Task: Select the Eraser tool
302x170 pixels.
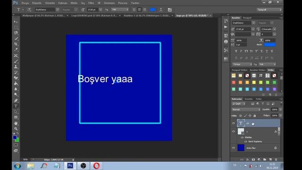Action: point(16,78)
